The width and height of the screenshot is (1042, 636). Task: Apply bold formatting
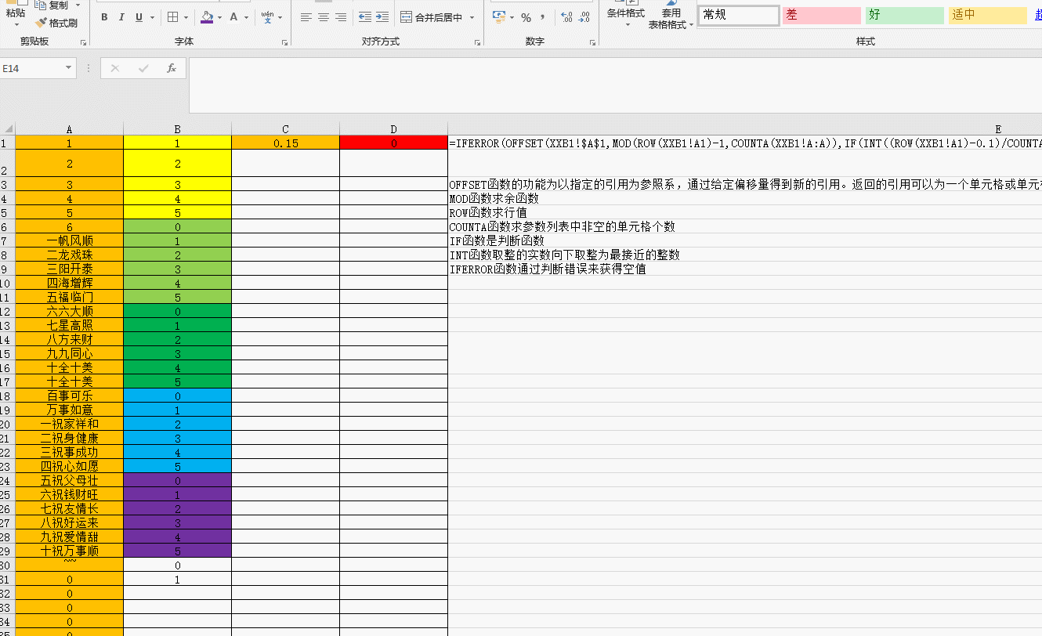coord(104,17)
